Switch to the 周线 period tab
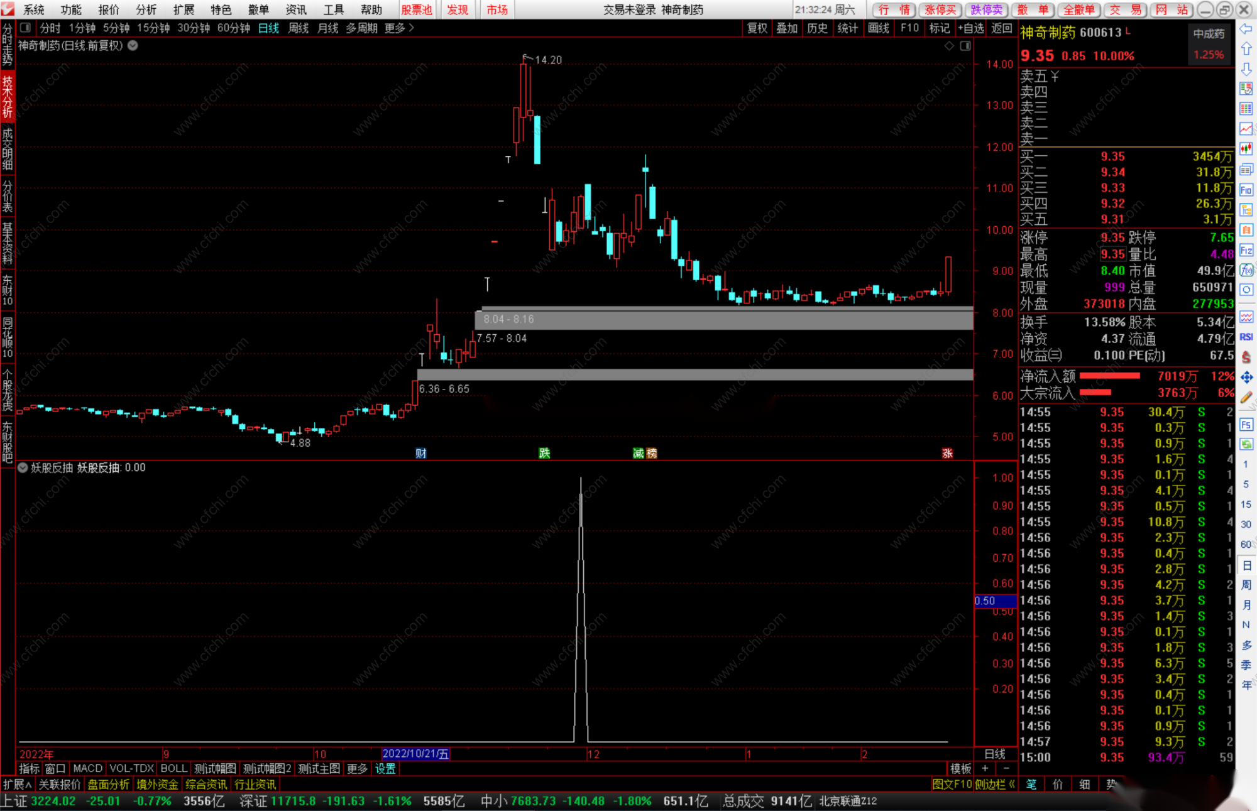 pyautogui.click(x=298, y=28)
